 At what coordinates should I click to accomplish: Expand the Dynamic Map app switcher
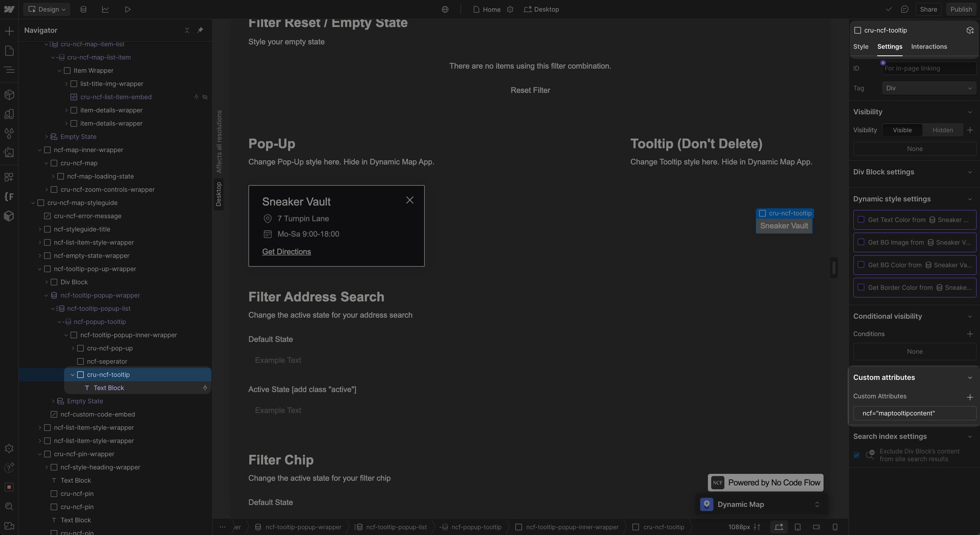[x=817, y=504]
